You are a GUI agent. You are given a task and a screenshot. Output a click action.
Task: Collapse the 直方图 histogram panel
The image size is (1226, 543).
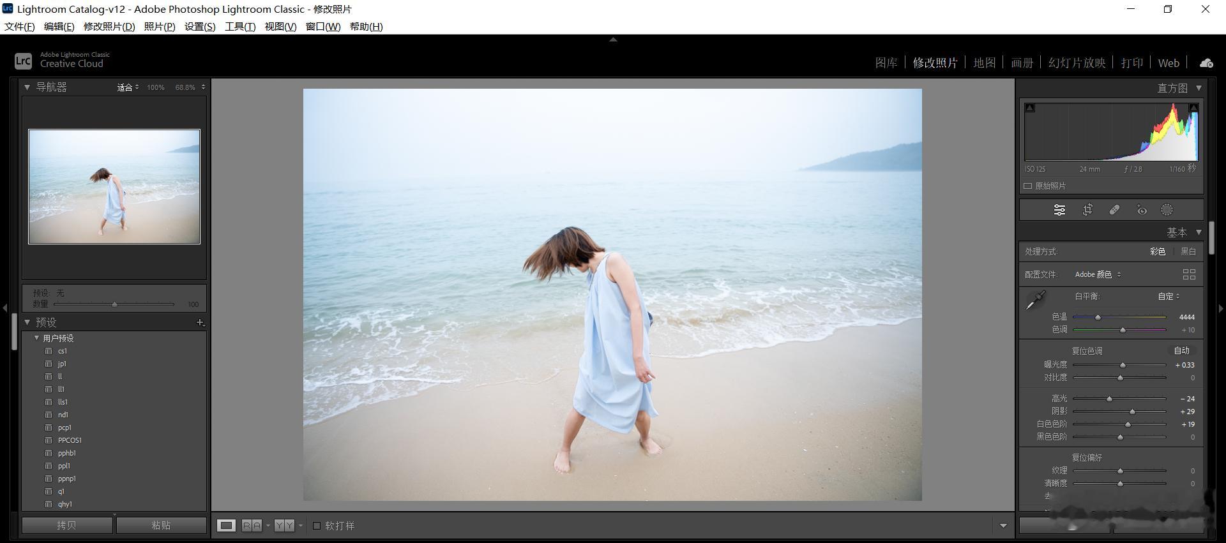click(x=1199, y=88)
